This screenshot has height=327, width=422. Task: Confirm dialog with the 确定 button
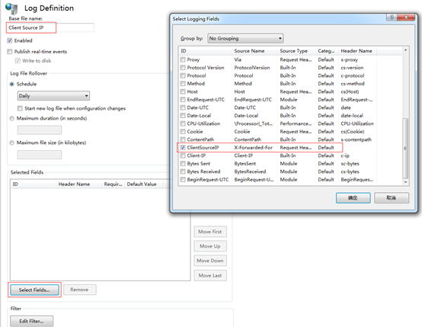[x=353, y=198]
